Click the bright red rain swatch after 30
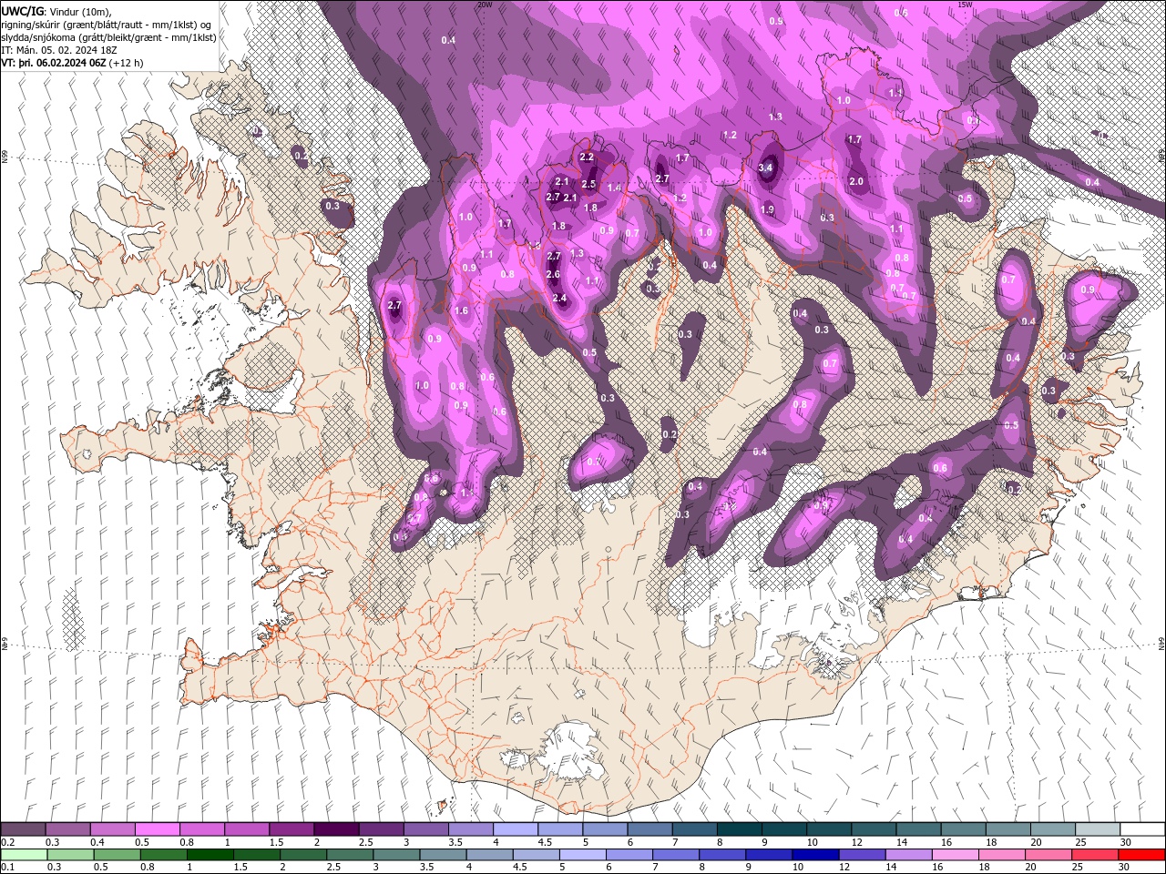The width and height of the screenshot is (1166, 874). [x=1141, y=855]
